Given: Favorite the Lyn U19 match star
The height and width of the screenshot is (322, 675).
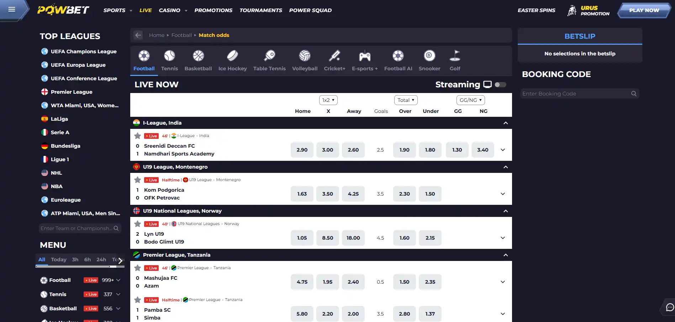Looking at the screenshot, I should [x=138, y=224].
